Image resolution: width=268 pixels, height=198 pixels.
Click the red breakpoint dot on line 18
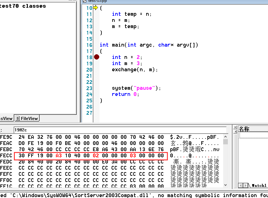(x=96, y=57)
